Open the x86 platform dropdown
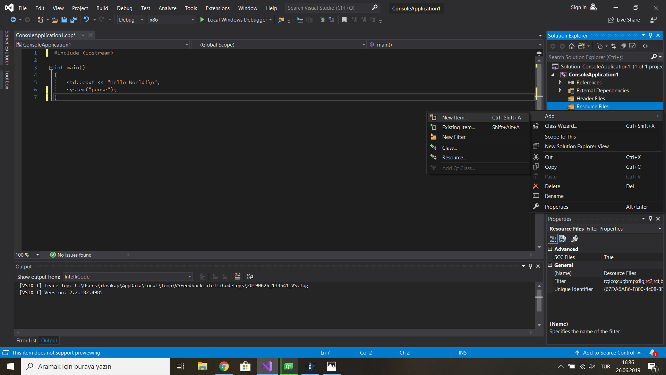This screenshot has width=666, height=375. tap(192, 20)
